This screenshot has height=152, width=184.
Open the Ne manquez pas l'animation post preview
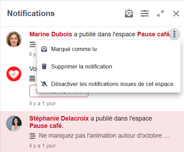point(104,136)
